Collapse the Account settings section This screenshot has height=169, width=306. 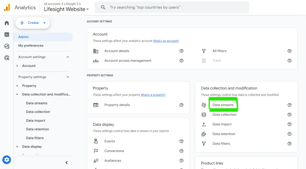(x=68, y=57)
